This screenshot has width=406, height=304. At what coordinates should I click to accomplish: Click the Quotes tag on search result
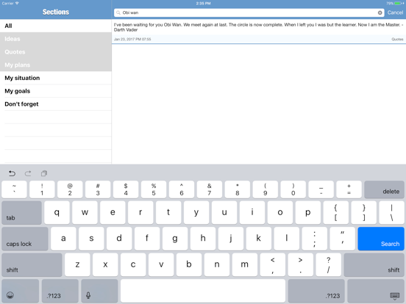[397, 40]
